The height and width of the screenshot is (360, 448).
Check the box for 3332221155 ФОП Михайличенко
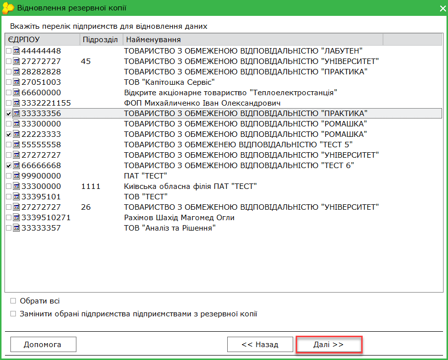click(8, 103)
